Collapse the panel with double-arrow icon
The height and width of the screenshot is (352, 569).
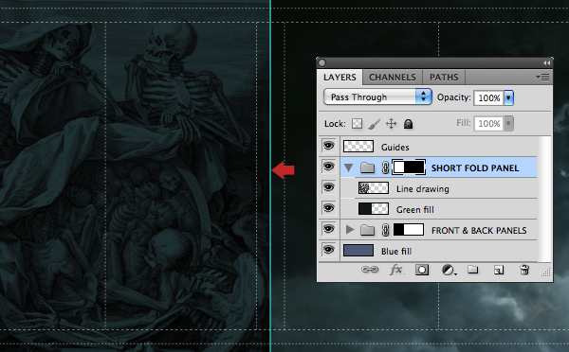click(546, 63)
